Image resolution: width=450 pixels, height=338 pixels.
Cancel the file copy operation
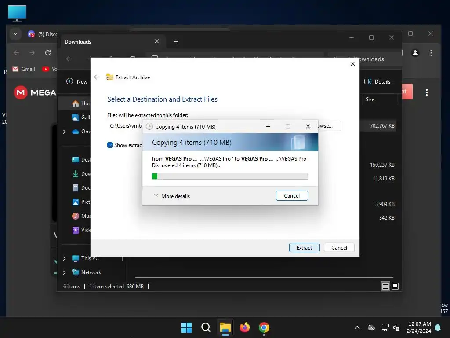pyautogui.click(x=292, y=196)
